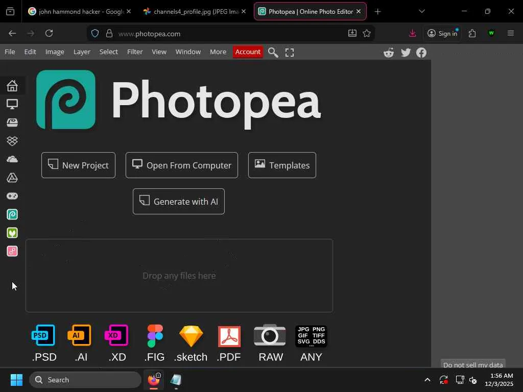Open the Select menu
Viewport: 523px width, 392px height.
[x=108, y=52]
